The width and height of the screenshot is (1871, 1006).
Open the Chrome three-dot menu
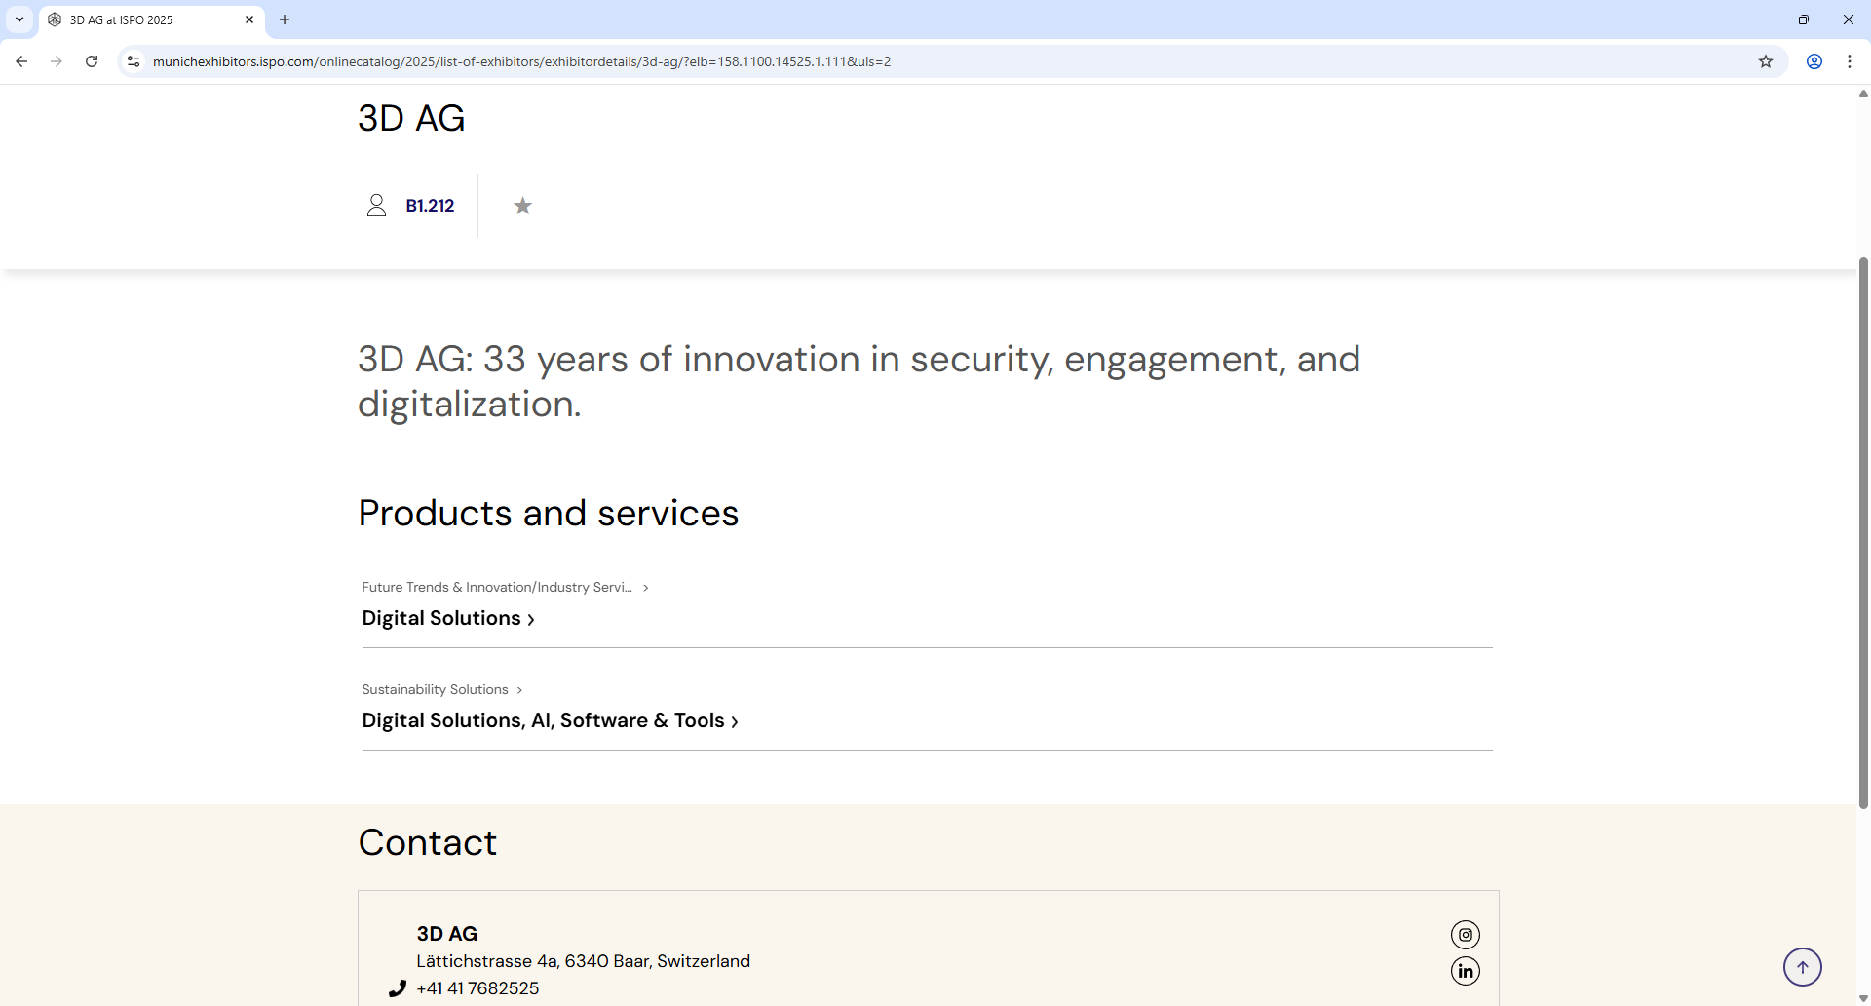tap(1850, 61)
